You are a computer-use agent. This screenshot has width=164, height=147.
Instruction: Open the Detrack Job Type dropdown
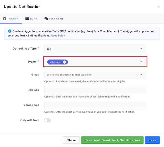[x=95, y=49]
